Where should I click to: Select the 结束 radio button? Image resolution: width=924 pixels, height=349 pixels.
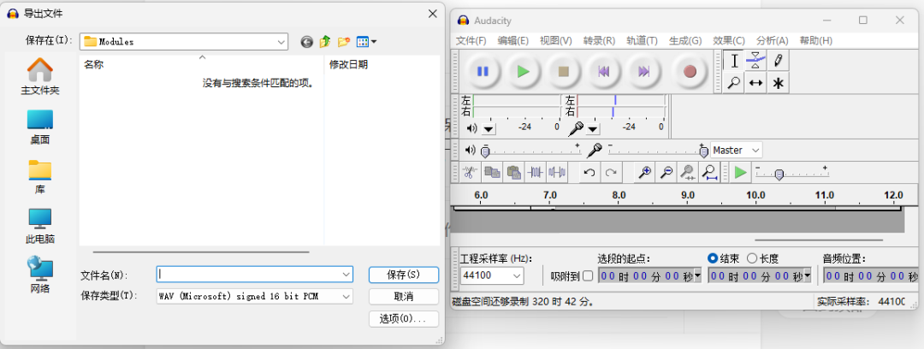[x=713, y=258]
